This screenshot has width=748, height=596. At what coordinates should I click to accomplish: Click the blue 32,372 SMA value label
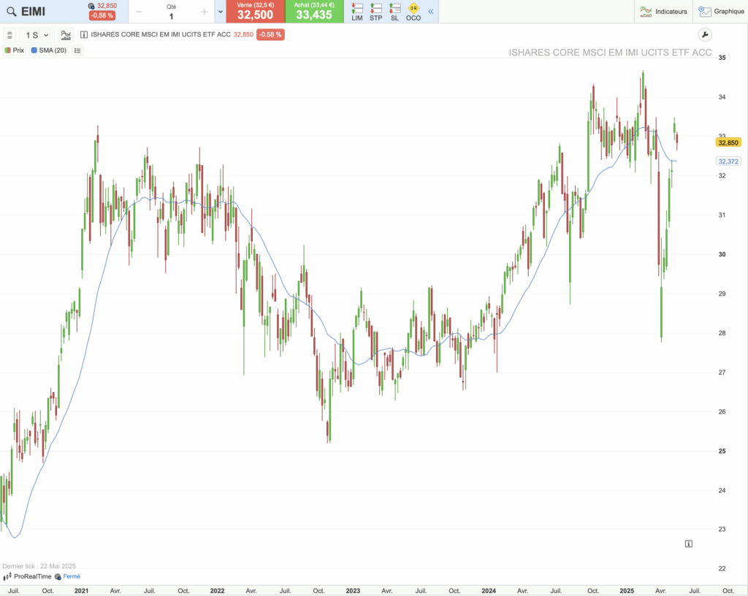click(728, 161)
